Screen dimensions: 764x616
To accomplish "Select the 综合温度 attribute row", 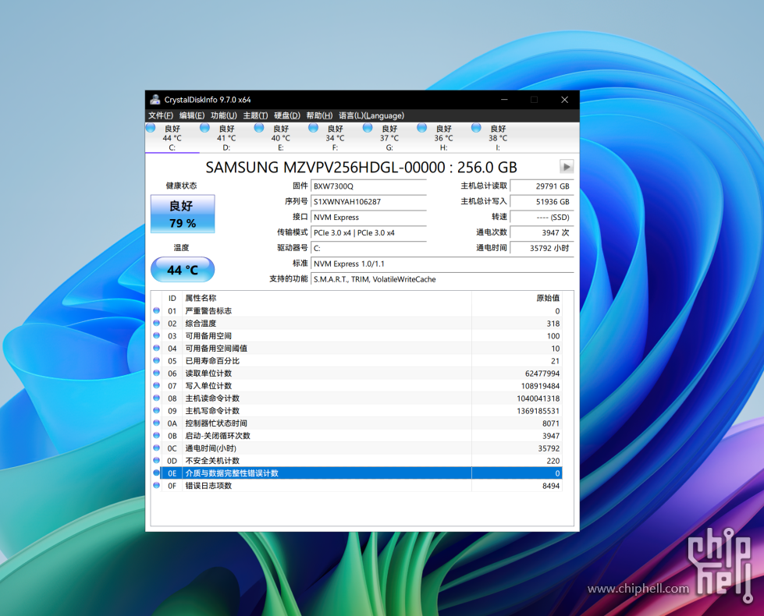I will click(x=361, y=324).
